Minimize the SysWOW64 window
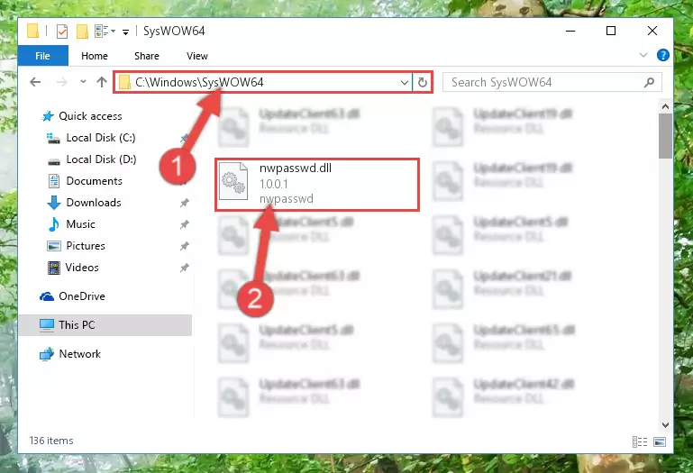 [570, 31]
